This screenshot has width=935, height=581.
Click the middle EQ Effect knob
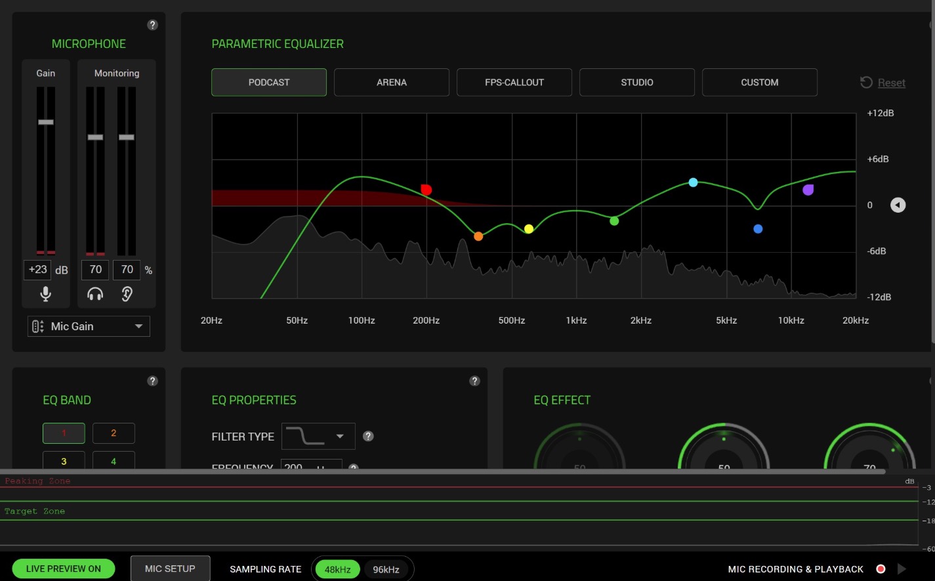coord(724,447)
